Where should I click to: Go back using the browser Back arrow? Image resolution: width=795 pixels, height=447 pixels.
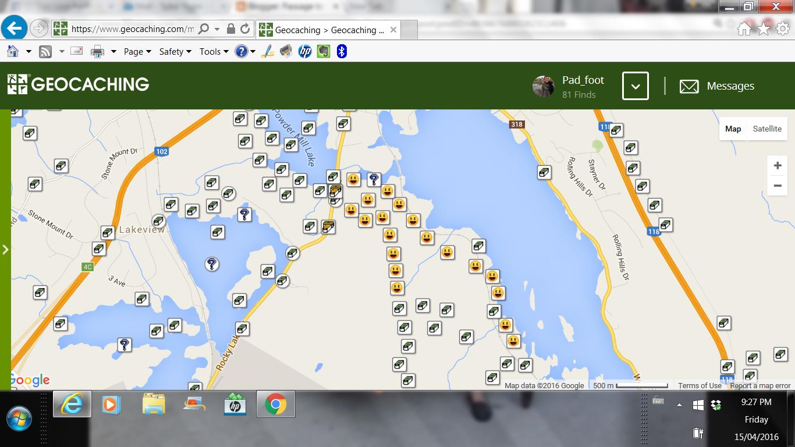point(14,28)
